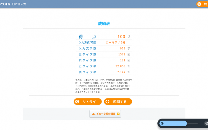Select the ローマ字 / 5分 input method value
This screenshot has width=208, height=130.
tap(115, 43)
